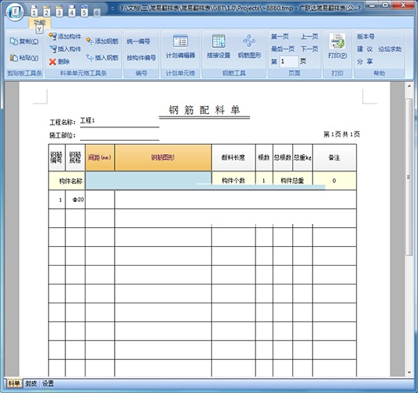Switch to the 封皮 cover tab
The width and height of the screenshot is (418, 393).
[31, 384]
